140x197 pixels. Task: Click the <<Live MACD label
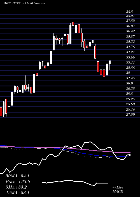118,190
